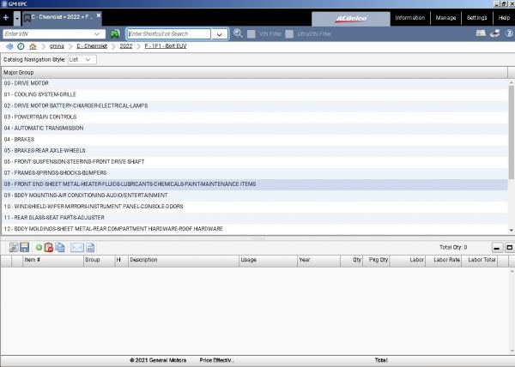This screenshot has height=367, width=515.
Task: Select 05 - BRAKES-REAR AXLE-WHEELS group
Action: 255,151
